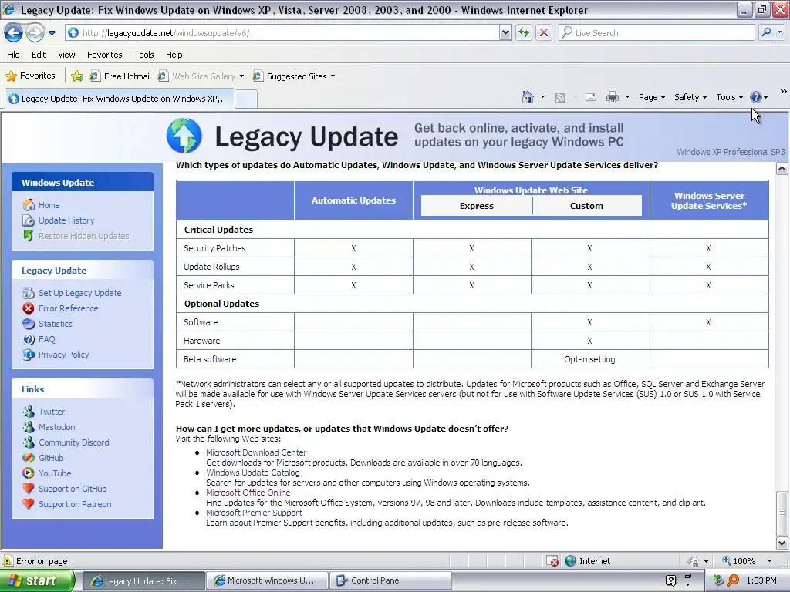Viewport: 790px width, 592px height.
Task: Follow the Microsoft Office Online link
Action: pos(248,493)
